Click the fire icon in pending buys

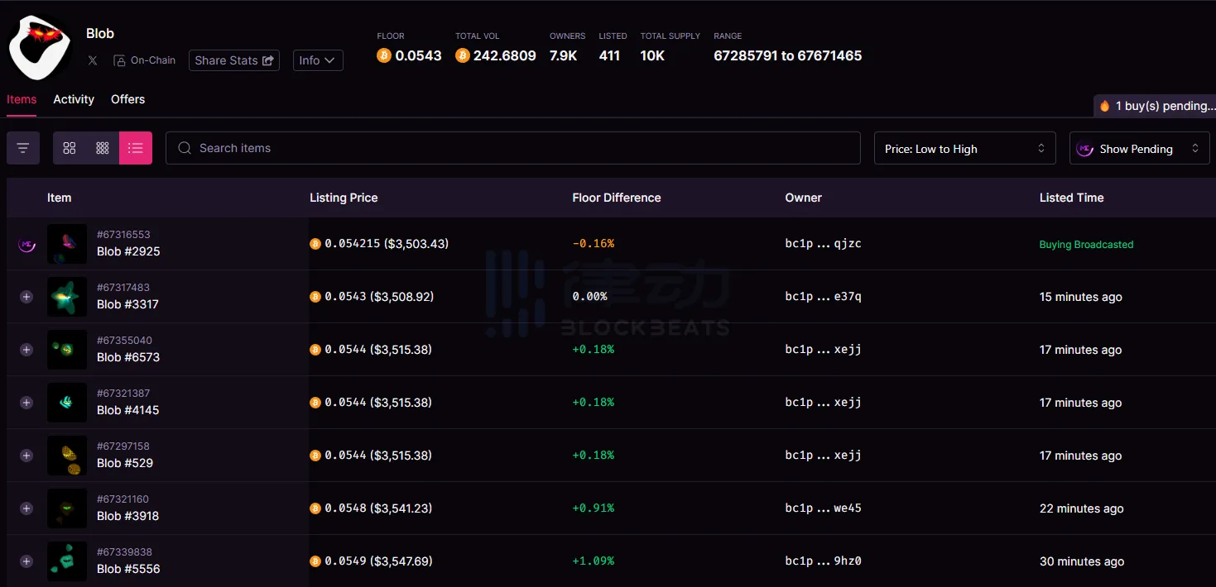[x=1104, y=106]
